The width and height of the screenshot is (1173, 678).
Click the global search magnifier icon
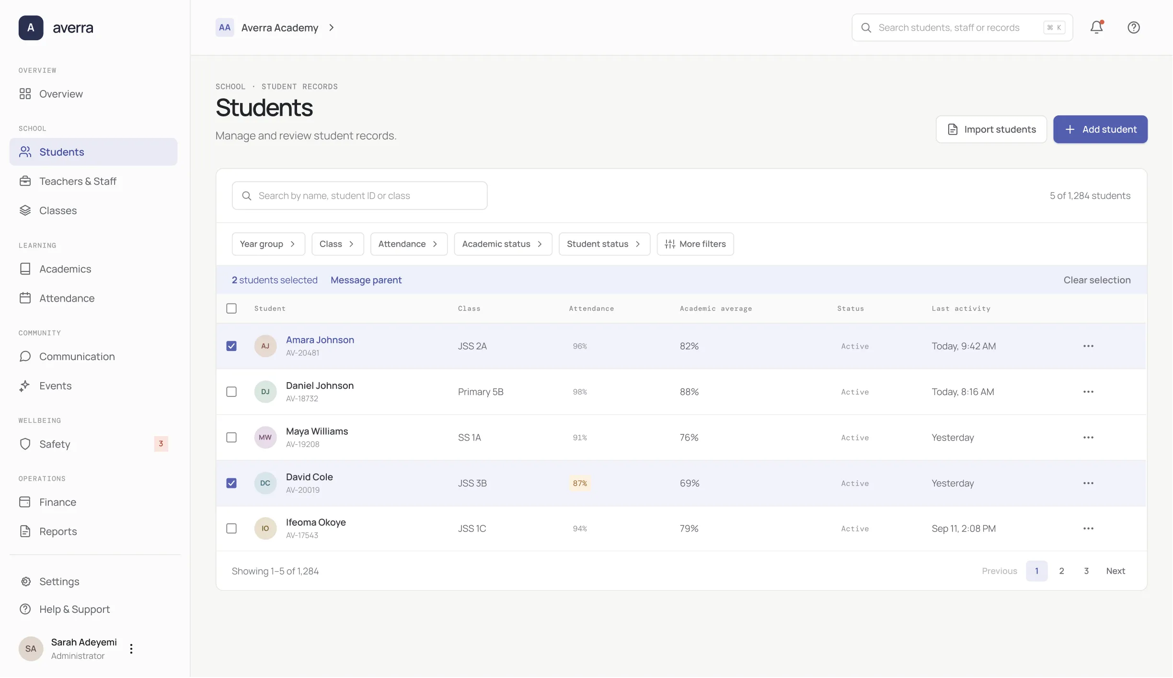point(866,28)
